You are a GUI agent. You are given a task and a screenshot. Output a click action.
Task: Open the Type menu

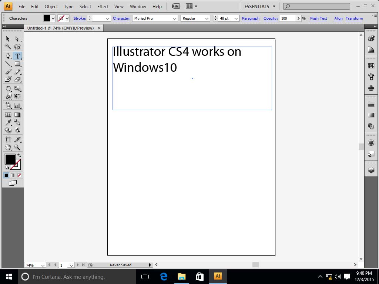(x=68, y=7)
